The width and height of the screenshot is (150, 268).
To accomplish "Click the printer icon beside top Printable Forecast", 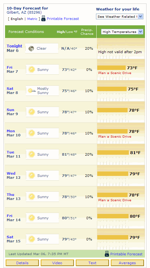I will coord(44,18).
